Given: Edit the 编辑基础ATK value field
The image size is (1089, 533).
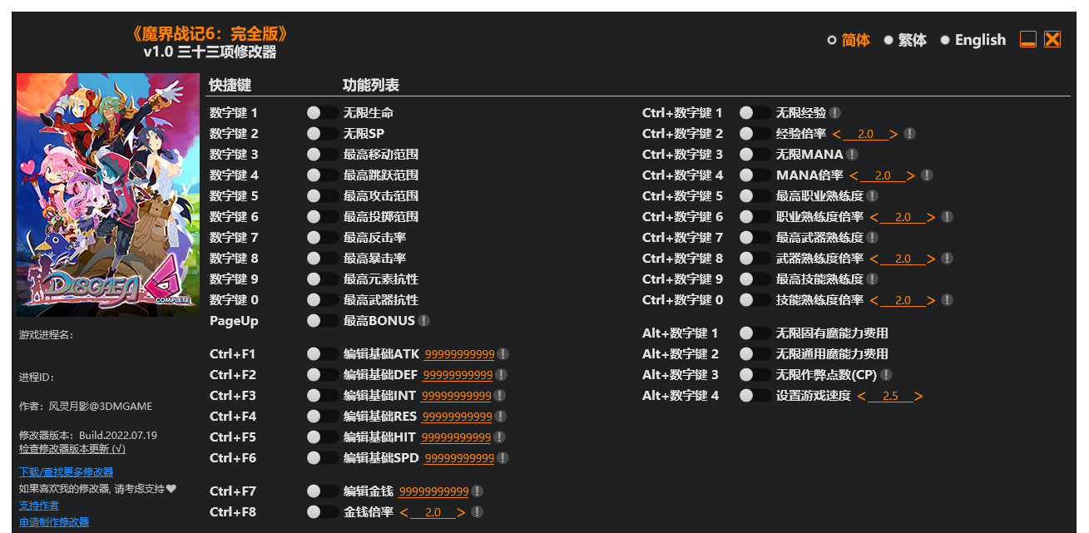Looking at the screenshot, I should [x=460, y=354].
